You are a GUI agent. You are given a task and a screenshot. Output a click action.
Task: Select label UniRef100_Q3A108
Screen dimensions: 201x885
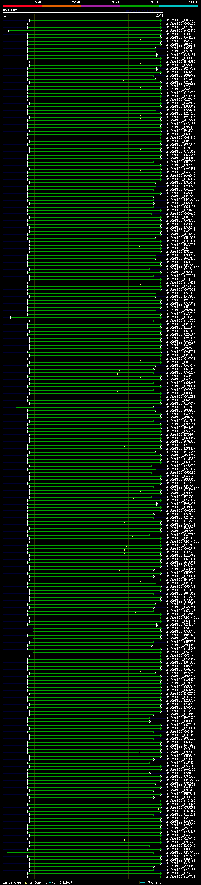180,34
